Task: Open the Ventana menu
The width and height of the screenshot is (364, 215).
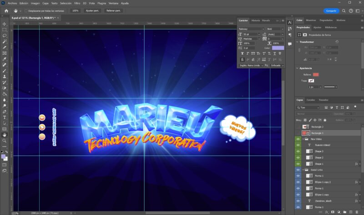Action: pos(113,3)
